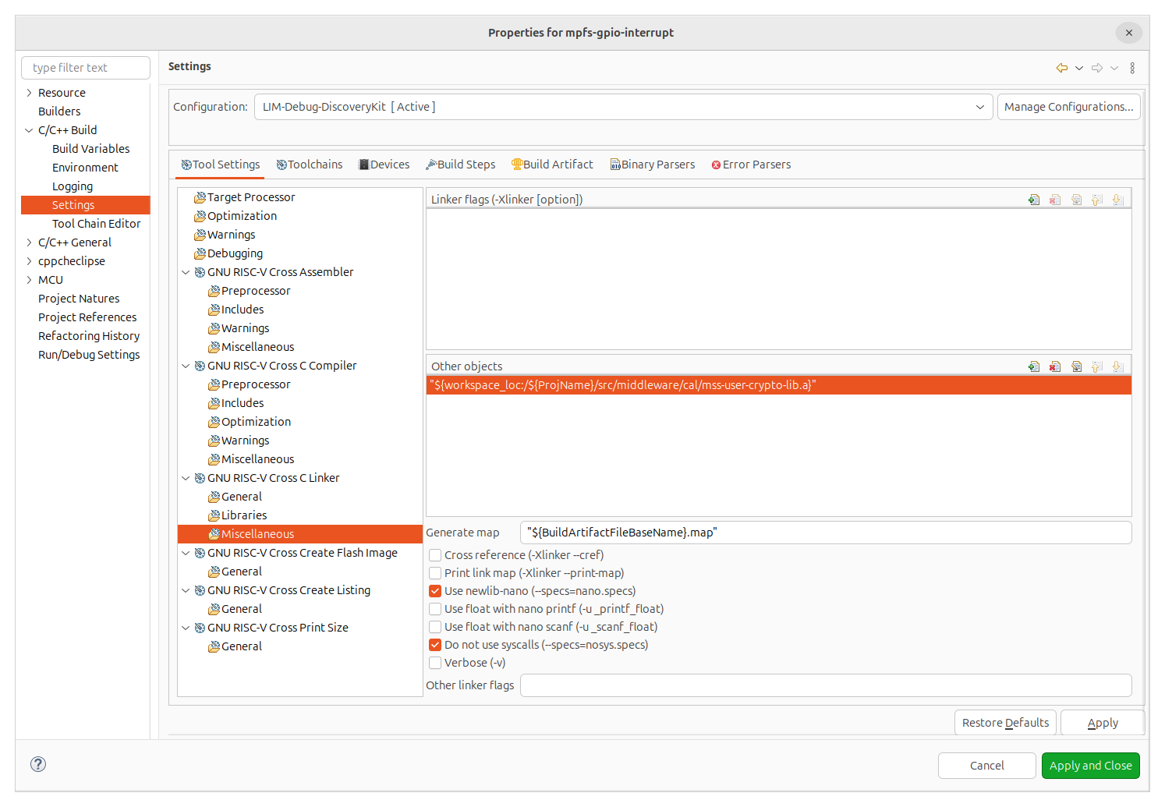The width and height of the screenshot is (1165, 807).
Task: Enable the Verbose (-v) checkbox
Action: [435, 663]
